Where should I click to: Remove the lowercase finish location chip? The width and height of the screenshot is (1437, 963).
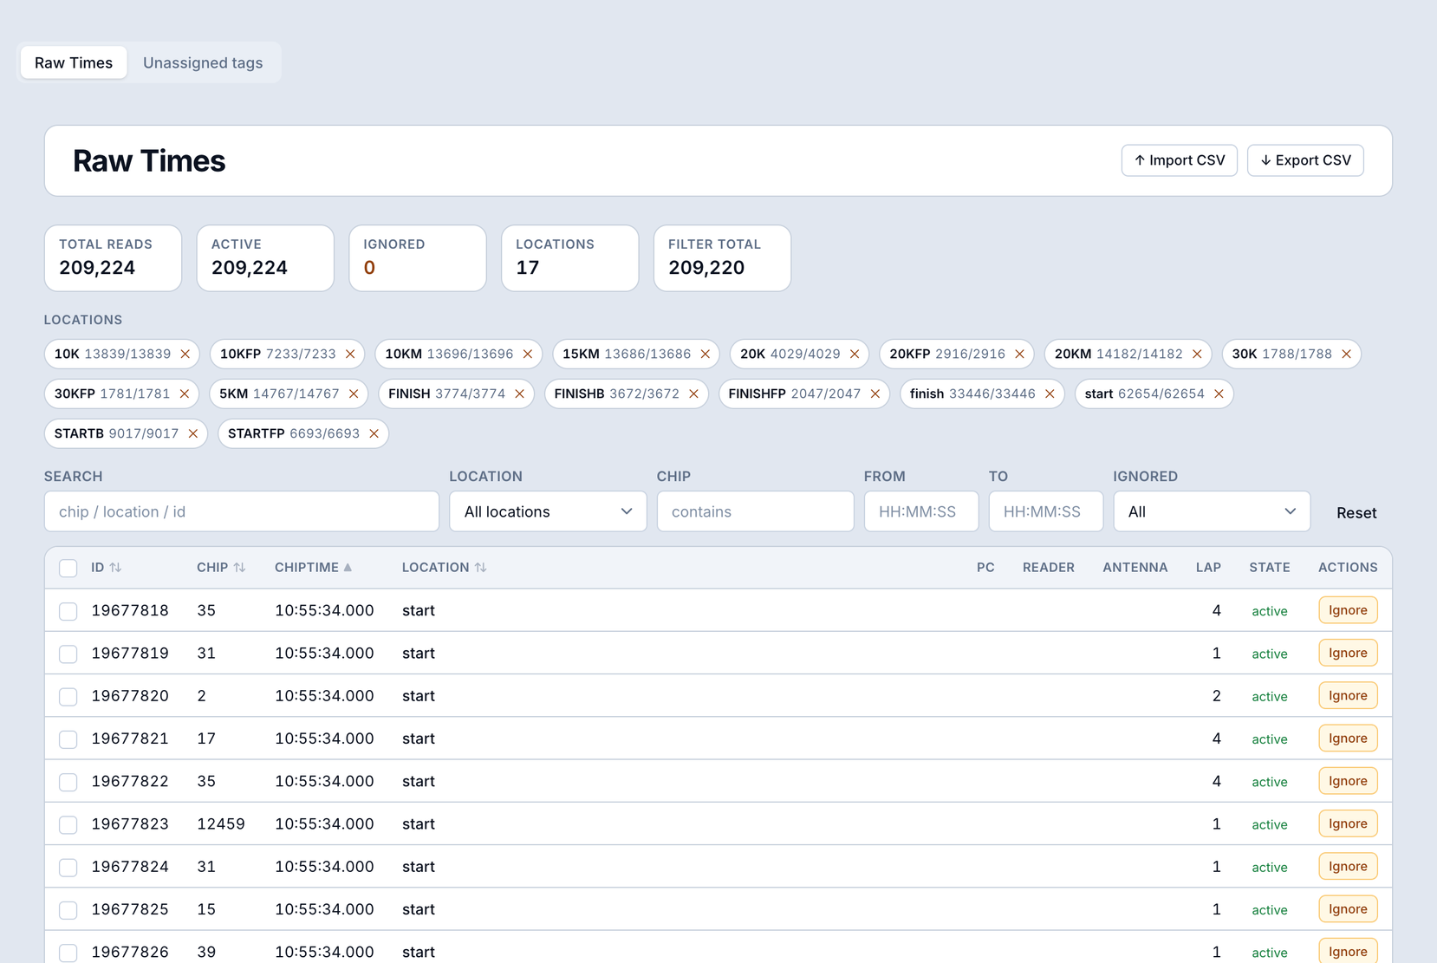click(1050, 394)
